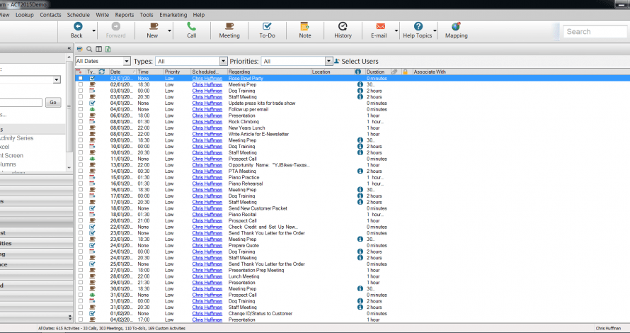The height and width of the screenshot is (333, 630).
Task: Go back with the Back toolbar icon
Action: point(78,26)
